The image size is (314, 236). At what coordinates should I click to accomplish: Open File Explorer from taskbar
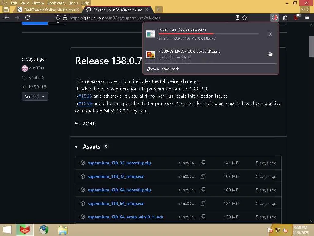[x=63, y=230]
